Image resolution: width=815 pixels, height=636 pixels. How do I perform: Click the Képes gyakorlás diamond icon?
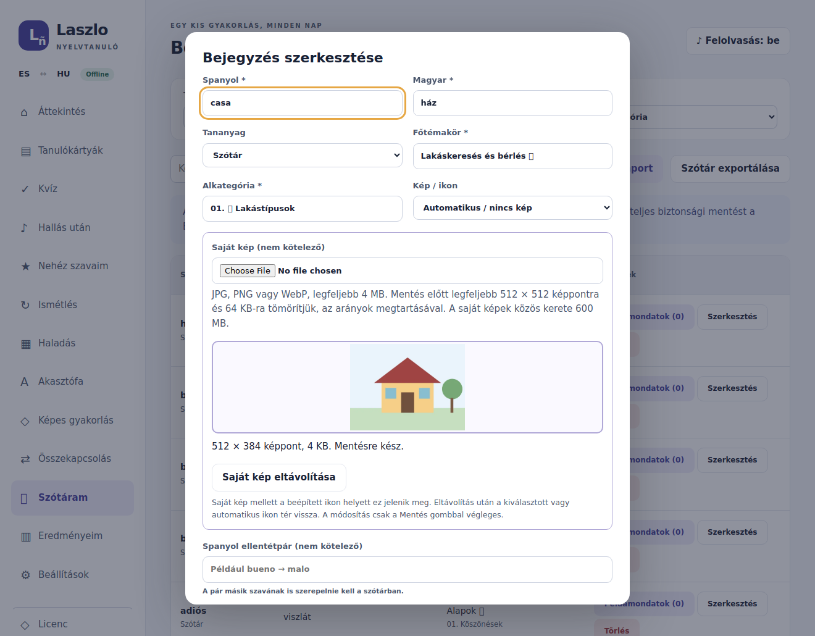click(x=25, y=421)
